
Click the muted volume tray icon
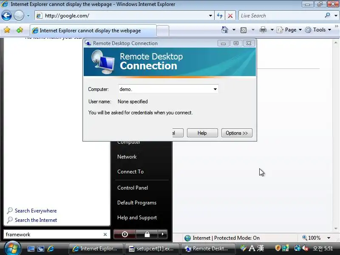(x=306, y=248)
